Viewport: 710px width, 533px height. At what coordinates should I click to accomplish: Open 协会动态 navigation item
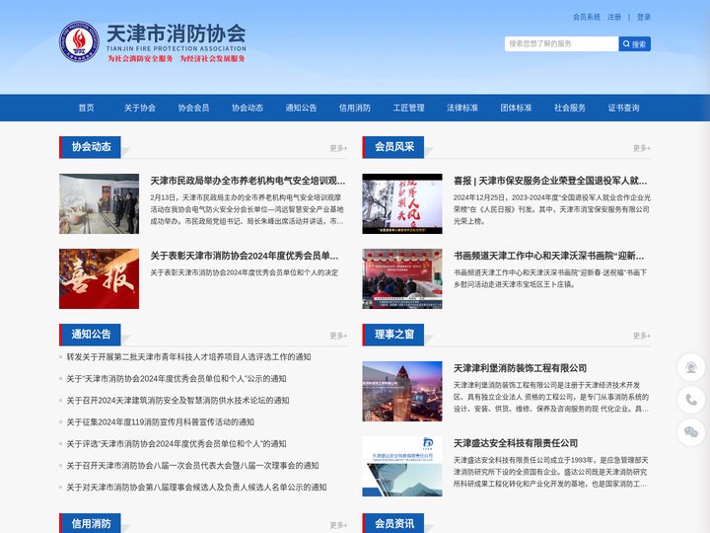248,108
